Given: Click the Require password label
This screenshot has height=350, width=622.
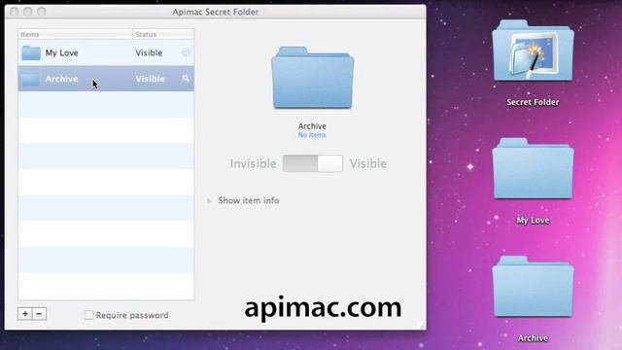Looking at the screenshot, I should 132,315.
